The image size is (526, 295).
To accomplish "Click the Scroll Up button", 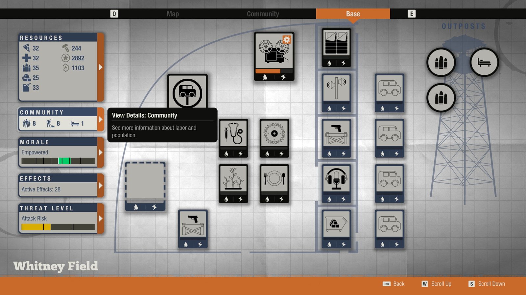I will (x=437, y=284).
